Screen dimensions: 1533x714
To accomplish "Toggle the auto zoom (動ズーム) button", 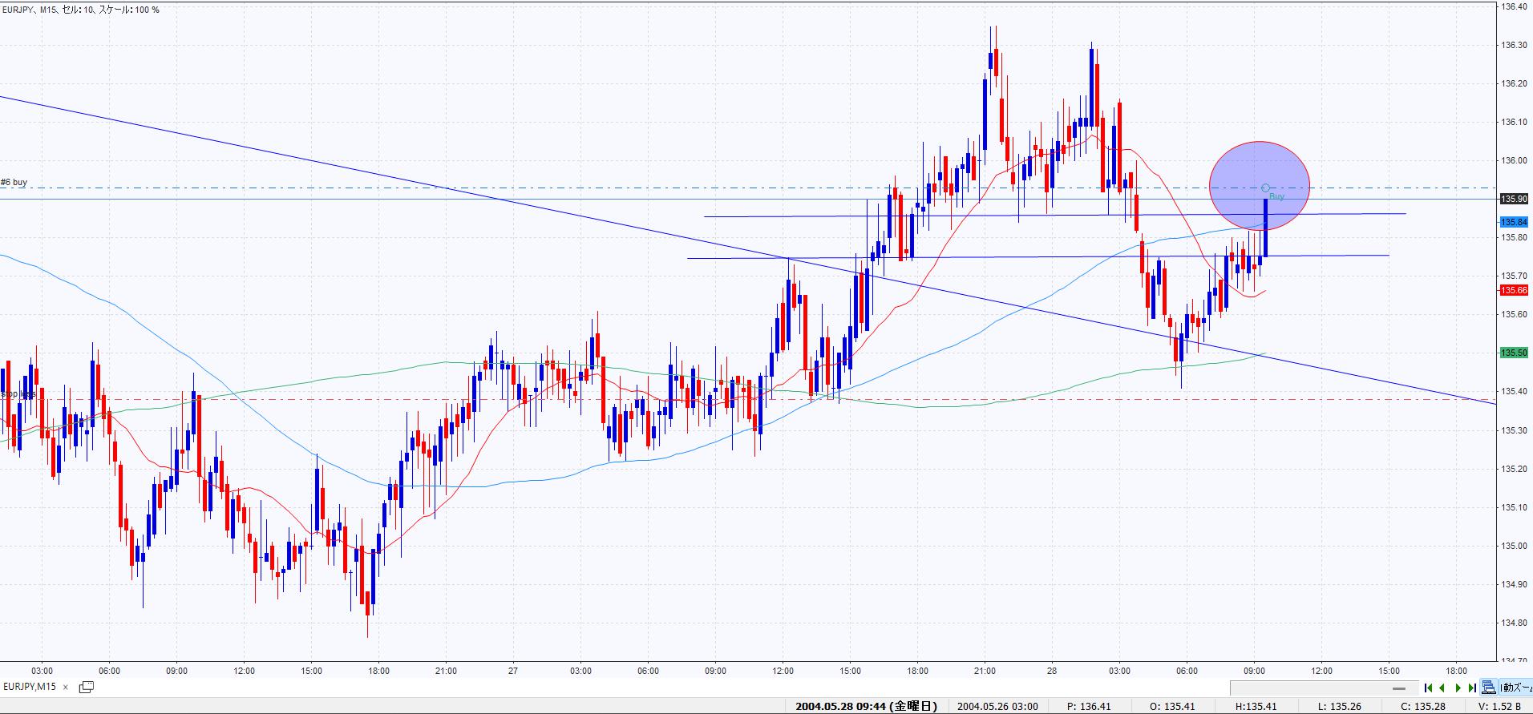I will pos(1516,688).
